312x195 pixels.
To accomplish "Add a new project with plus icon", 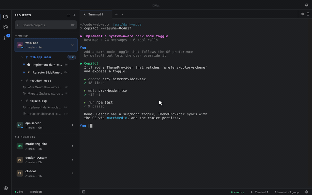I will click(74, 15).
